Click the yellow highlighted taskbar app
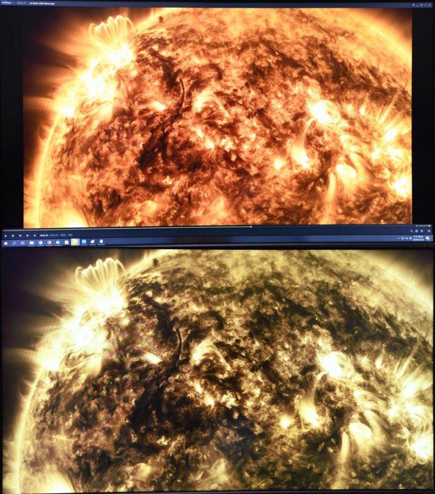Image resolution: width=435 pixels, height=494 pixels. pyautogui.click(x=76, y=242)
